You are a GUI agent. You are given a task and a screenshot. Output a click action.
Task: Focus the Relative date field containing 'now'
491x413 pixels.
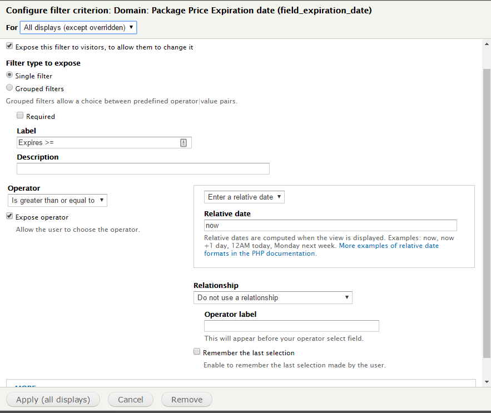330,225
